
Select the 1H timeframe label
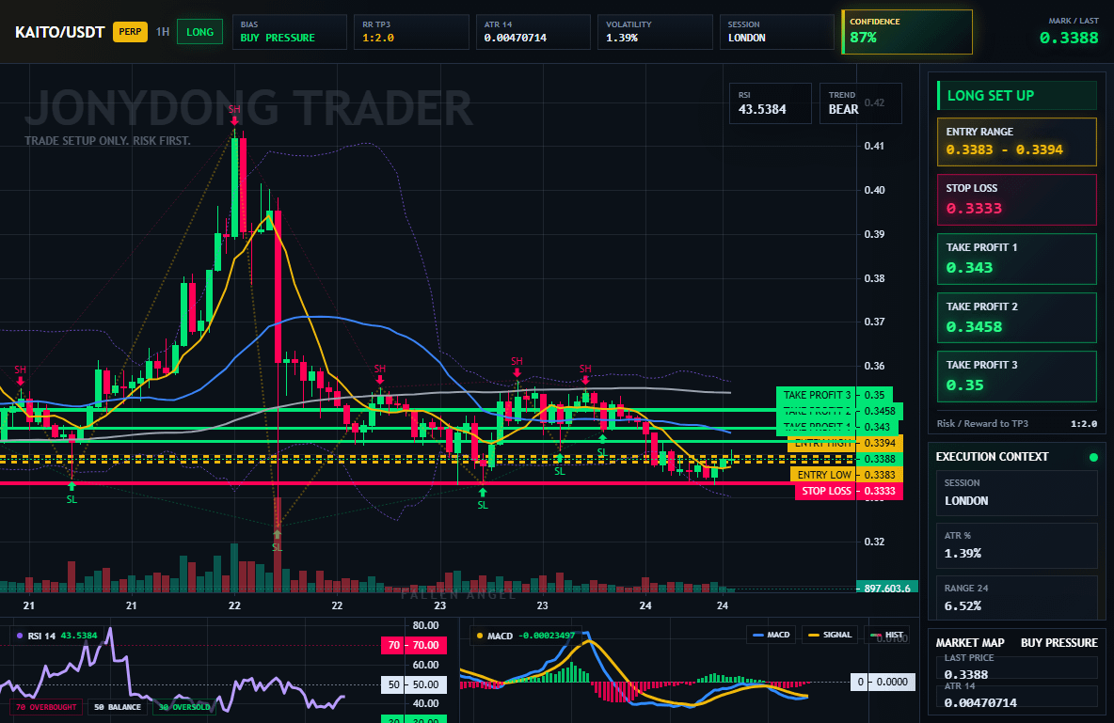tap(163, 32)
